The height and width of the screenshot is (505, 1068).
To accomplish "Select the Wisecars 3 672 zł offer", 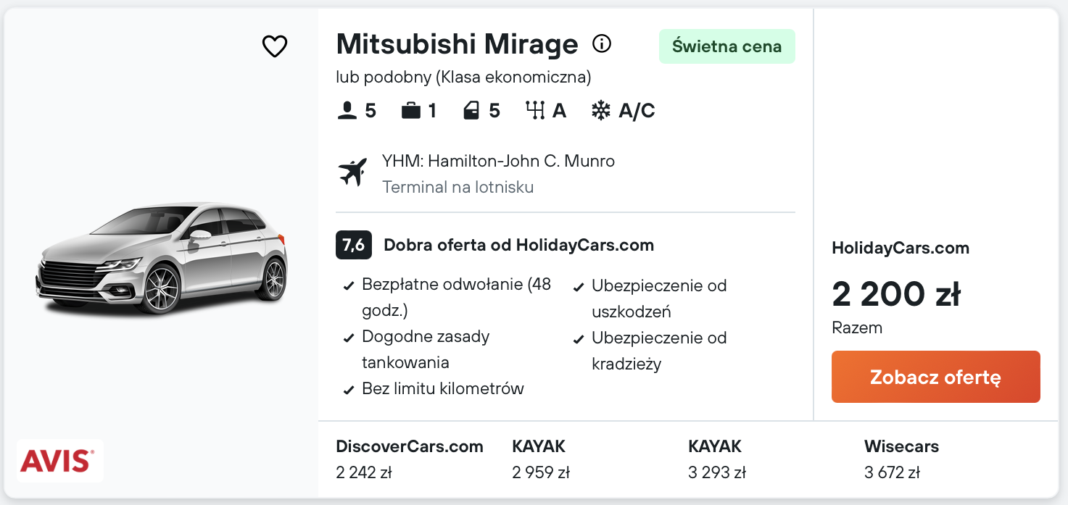I will coord(901,459).
